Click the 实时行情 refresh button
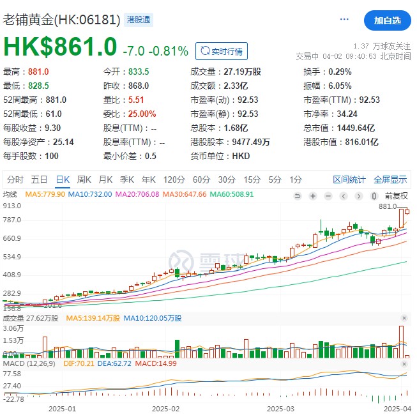 coord(222,51)
